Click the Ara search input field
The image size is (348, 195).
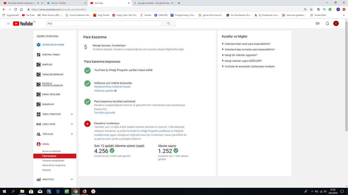click(104, 23)
